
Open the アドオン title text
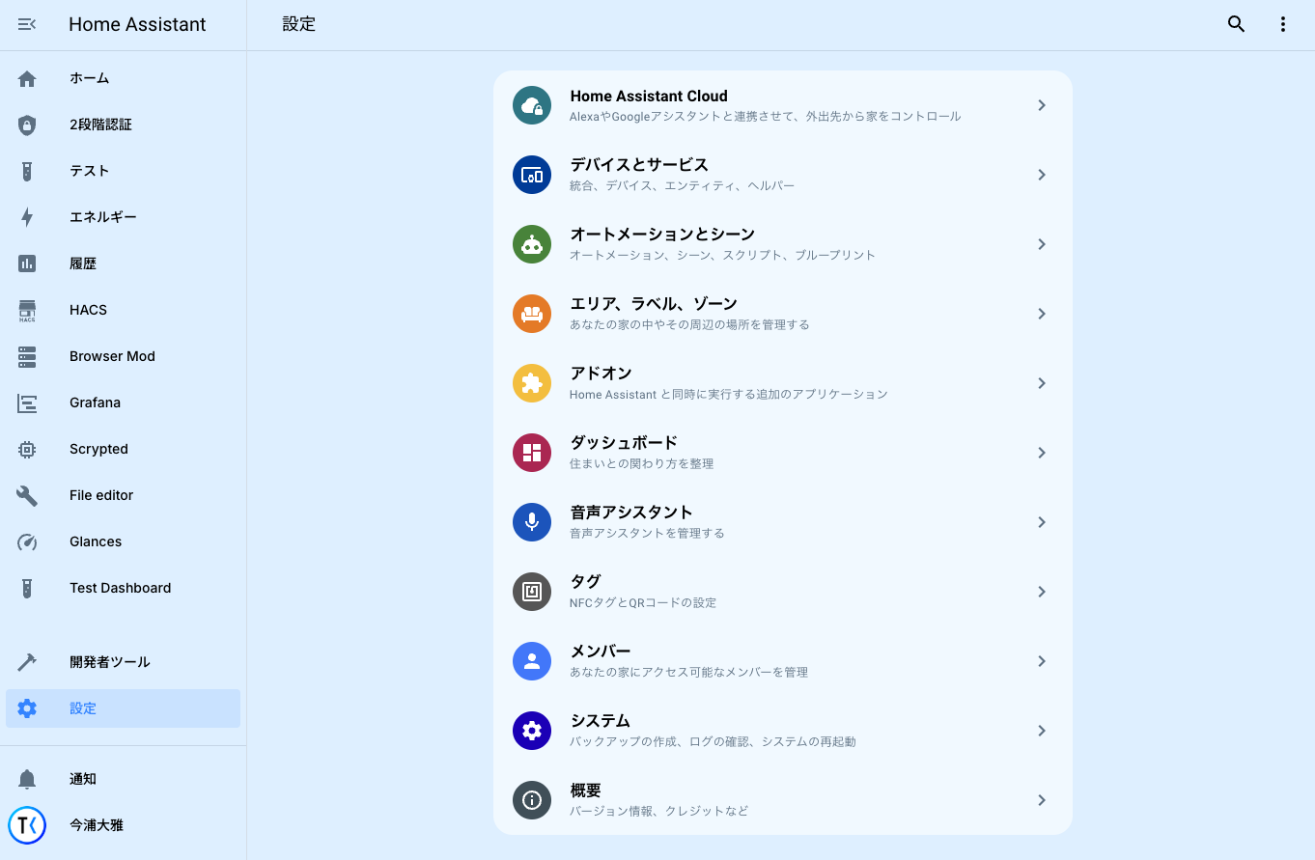click(601, 374)
